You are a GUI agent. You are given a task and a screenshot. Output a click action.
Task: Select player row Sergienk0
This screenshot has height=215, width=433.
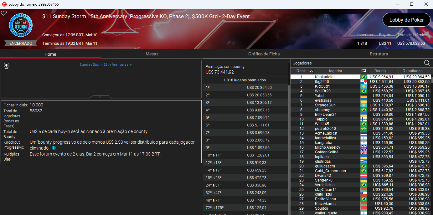click(361, 180)
